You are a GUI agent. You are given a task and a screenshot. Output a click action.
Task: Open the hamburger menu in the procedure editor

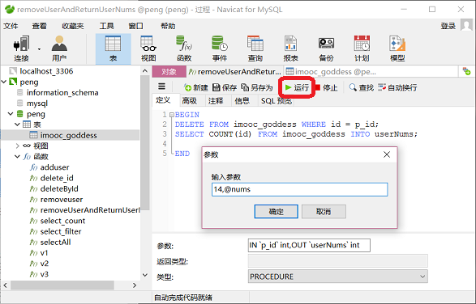coord(162,87)
